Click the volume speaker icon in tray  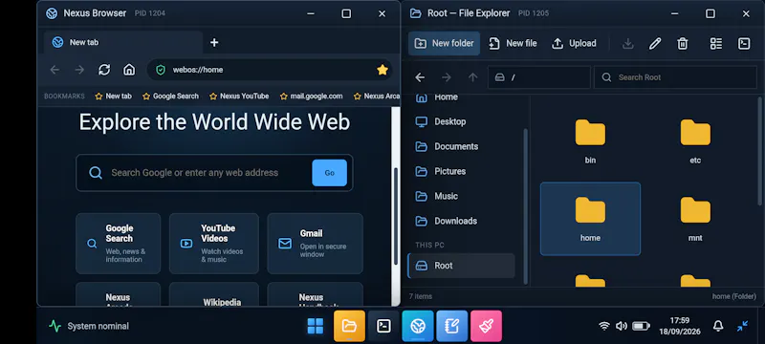(x=621, y=326)
